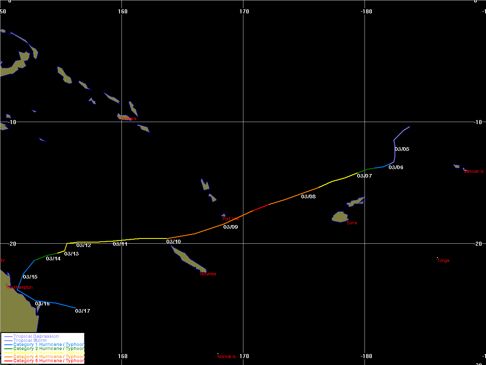Click the 03/08 date marker on track
Image resolution: width=486 pixels, height=365 pixels.
(308, 197)
